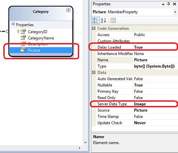Click the diagram scrollbar down arrow
The width and height of the screenshot is (178, 153).
(x=86, y=143)
